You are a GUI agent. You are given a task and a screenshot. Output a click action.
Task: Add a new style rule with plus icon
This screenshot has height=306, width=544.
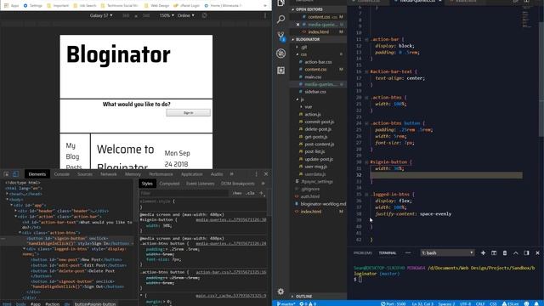click(261, 193)
